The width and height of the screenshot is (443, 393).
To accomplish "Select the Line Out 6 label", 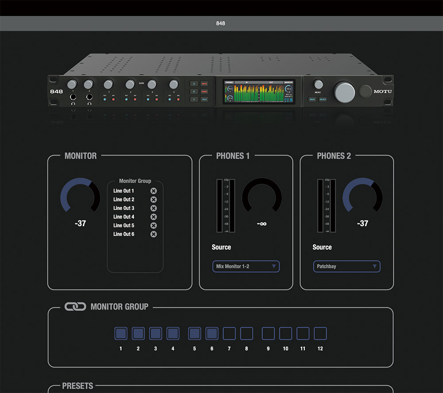I will pyautogui.click(x=124, y=234).
